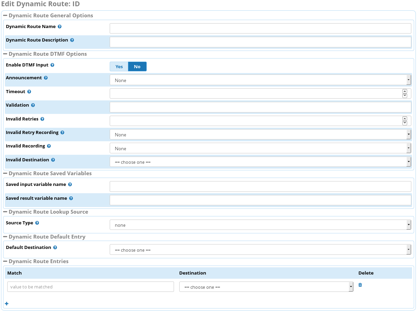Click help icon beside Dynamic Route Name
The image size is (420, 313).
[60, 27]
